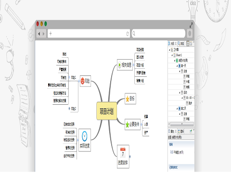
Task: Select the central 项目计划 topic
Action: (x=107, y=111)
